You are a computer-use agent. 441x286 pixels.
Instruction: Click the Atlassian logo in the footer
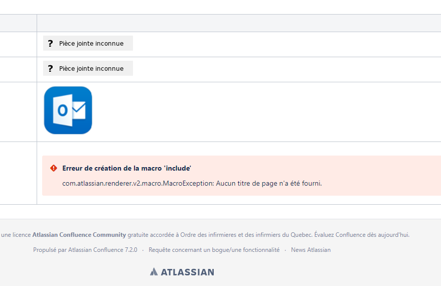click(182, 272)
